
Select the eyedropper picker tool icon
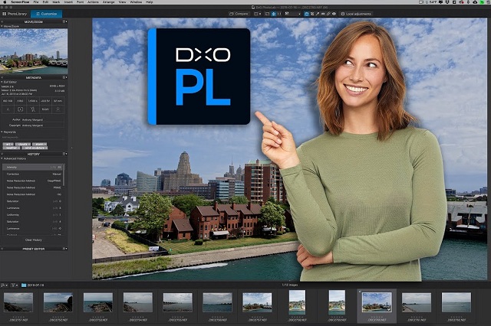pos(318,14)
